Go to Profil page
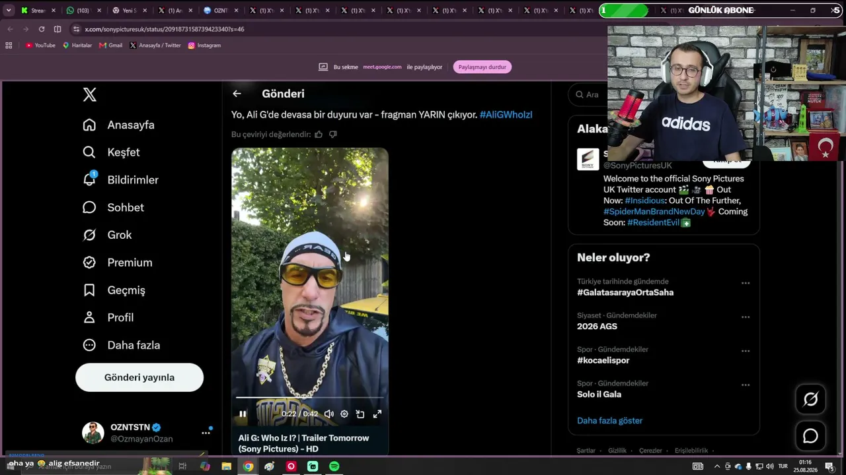 point(108,317)
